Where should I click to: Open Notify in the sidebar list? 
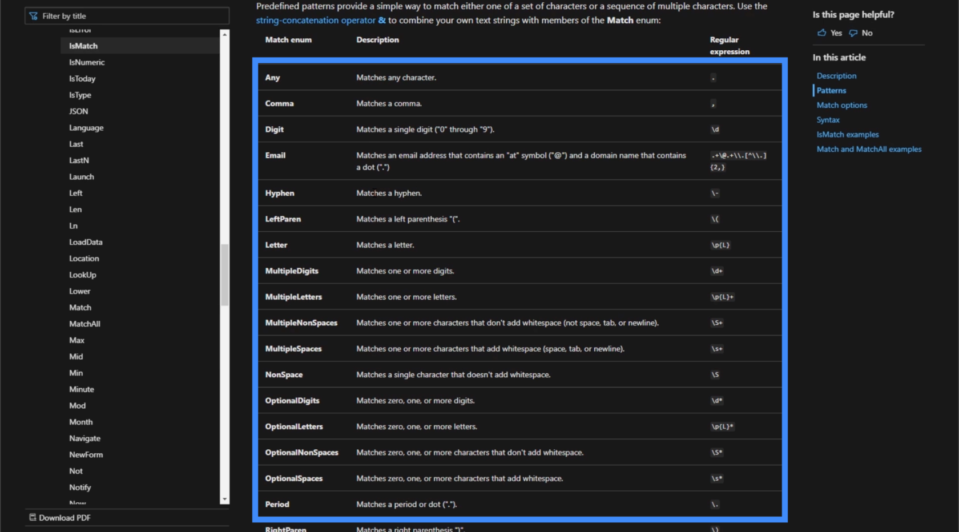80,487
